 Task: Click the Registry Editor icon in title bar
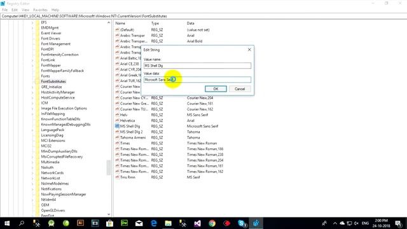pos(3,3)
